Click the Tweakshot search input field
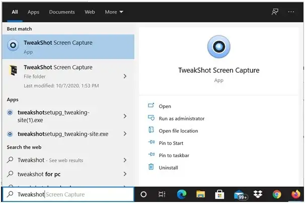Screen dimensions: 305x203 click(x=68, y=194)
